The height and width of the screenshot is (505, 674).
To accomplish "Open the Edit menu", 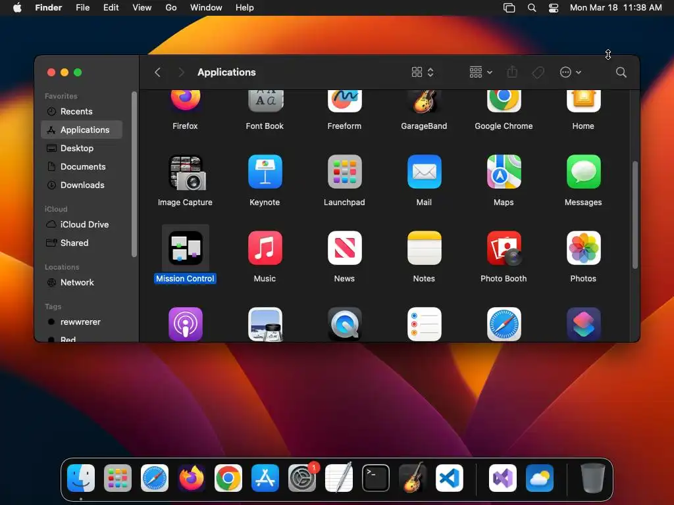I will (111, 8).
